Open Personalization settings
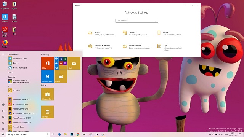The image size is (244, 137). [136, 46]
